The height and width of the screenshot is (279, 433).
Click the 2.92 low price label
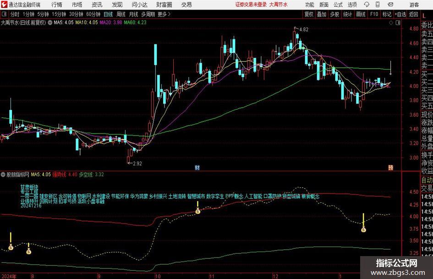pyautogui.click(x=137, y=164)
